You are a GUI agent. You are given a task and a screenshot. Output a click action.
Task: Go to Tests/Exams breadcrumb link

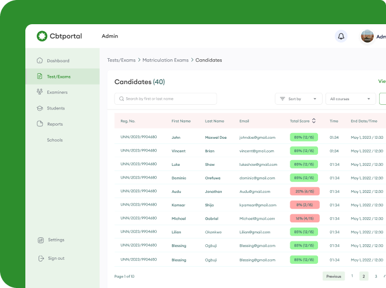120,60
